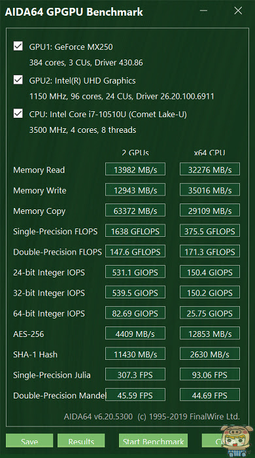Uncheck the GPU1 GeForce MX250 checkbox
Screen dimensions: 255x458
click(18, 46)
